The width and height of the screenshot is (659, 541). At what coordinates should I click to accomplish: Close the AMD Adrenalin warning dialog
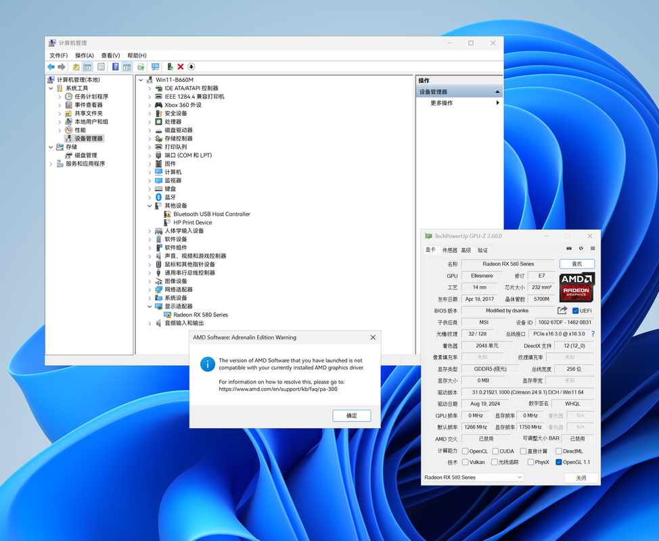373,337
